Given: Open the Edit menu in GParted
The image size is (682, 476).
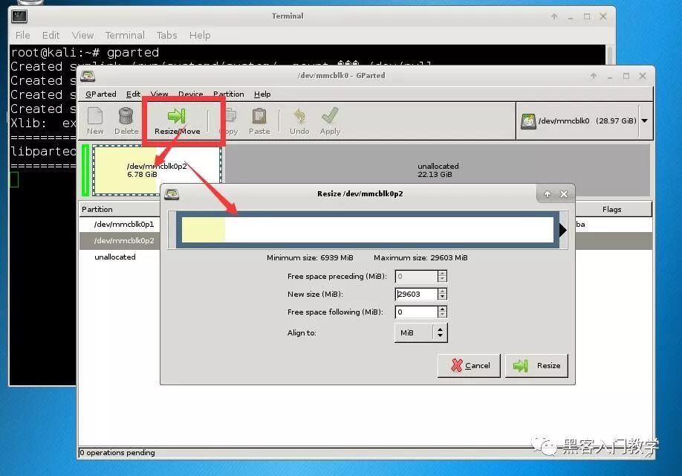Looking at the screenshot, I should tap(133, 94).
